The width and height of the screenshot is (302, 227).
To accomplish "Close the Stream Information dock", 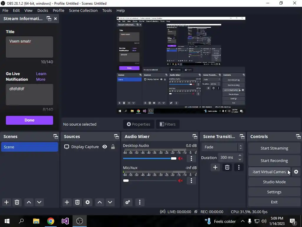I will pyautogui.click(x=55, y=19).
